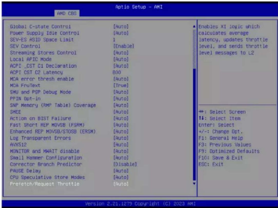Select the PAUSE Delay label
The image size is (278, 208).
[25, 171]
